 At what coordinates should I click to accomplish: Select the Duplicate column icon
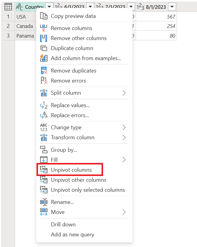[x=43, y=48]
